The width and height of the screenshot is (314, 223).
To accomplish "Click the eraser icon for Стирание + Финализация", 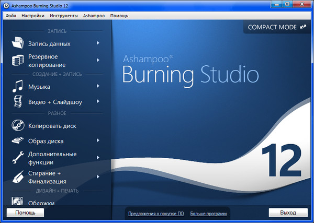I will pyautogui.click(x=18, y=177).
